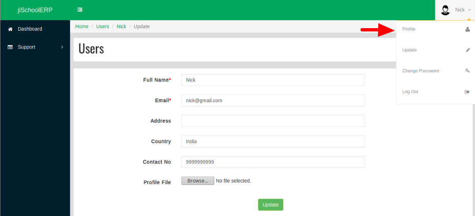
Task: Click Browse... file button
Action: (x=198, y=181)
